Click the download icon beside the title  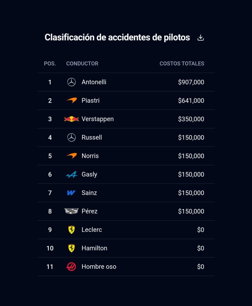(201, 38)
